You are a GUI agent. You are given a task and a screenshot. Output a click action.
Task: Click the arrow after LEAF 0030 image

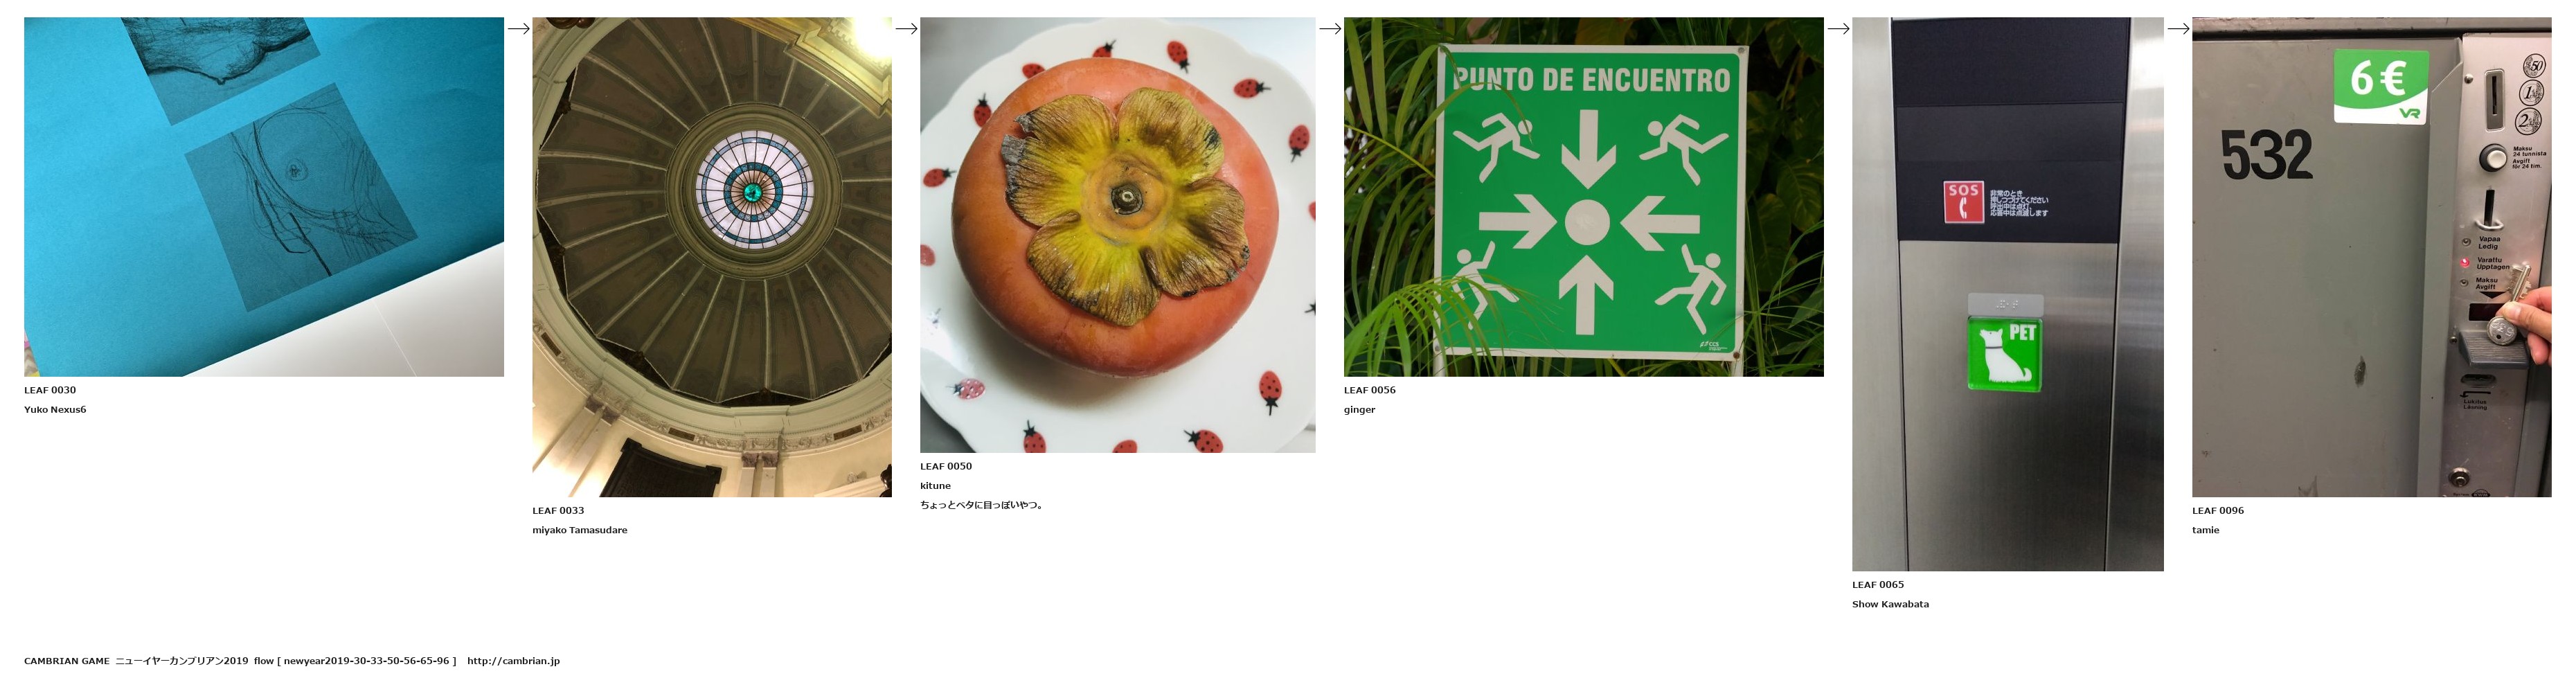[x=518, y=29]
